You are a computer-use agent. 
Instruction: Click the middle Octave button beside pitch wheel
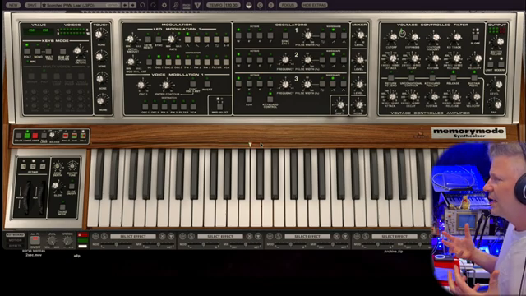pos(33,166)
